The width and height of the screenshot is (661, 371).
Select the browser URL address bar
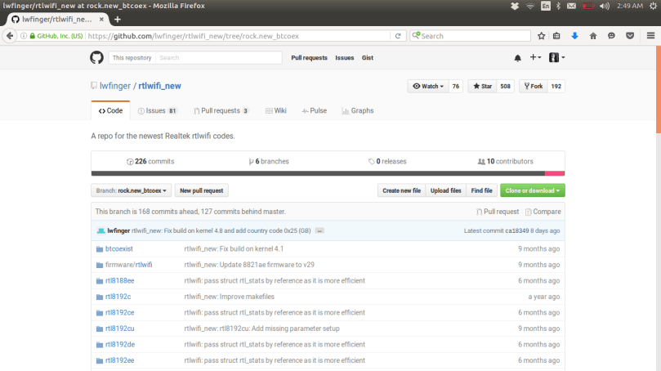click(238, 36)
